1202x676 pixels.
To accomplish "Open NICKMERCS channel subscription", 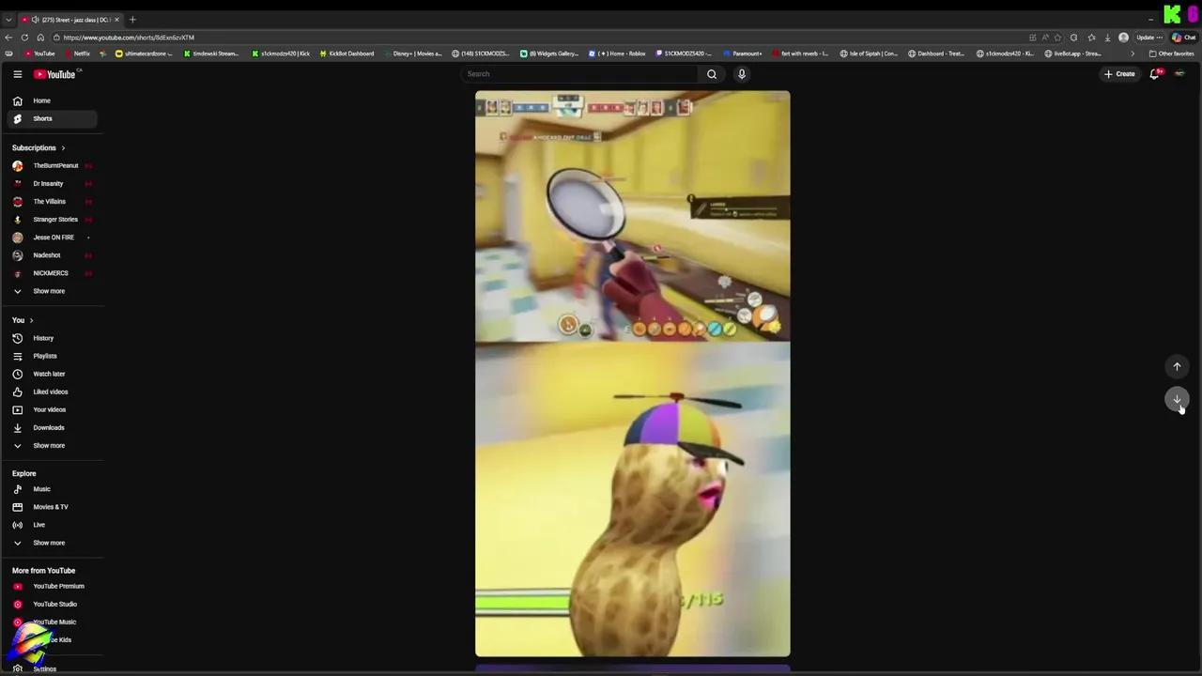I will click(x=53, y=272).
